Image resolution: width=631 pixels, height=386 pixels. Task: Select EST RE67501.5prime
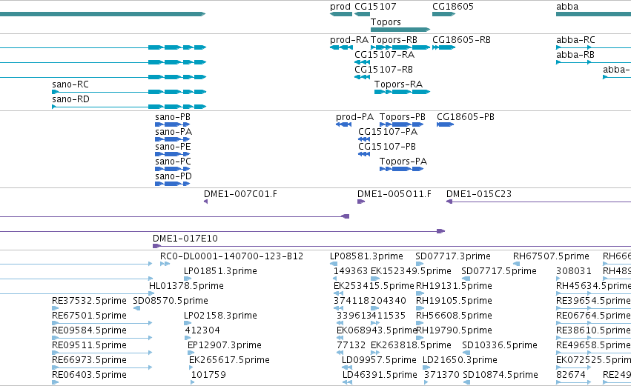[x=102, y=324]
